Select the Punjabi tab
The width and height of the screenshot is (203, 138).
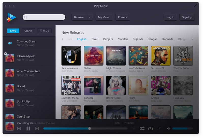pyautogui.click(x=108, y=39)
